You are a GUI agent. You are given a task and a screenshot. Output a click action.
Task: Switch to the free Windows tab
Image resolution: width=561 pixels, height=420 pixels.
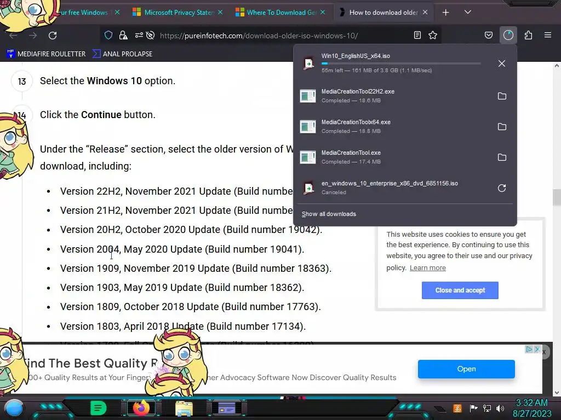tap(84, 13)
